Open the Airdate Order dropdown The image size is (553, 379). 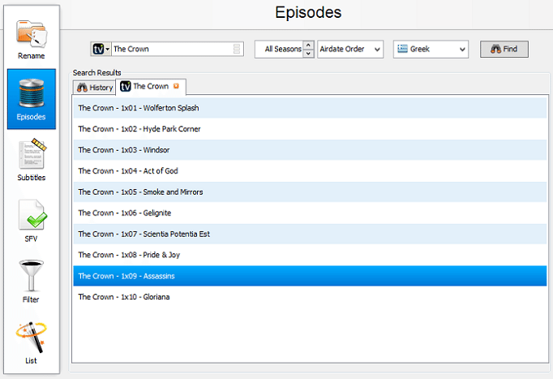point(350,49)
